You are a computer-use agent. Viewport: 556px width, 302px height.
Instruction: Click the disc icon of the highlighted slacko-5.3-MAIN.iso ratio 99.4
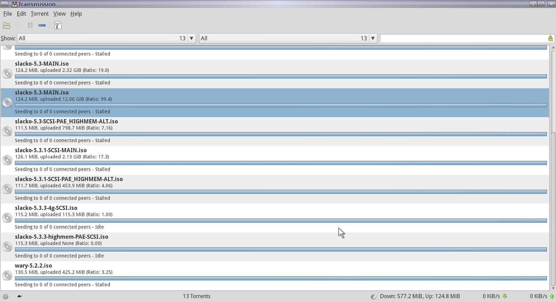(7, 102)
